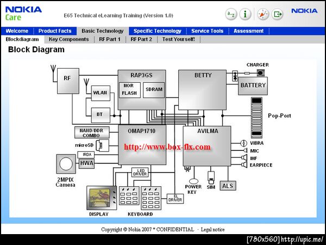Image resolution: width=326 pixels, height=245 pixels.
Task: Select the BT block
Action: 101,115
